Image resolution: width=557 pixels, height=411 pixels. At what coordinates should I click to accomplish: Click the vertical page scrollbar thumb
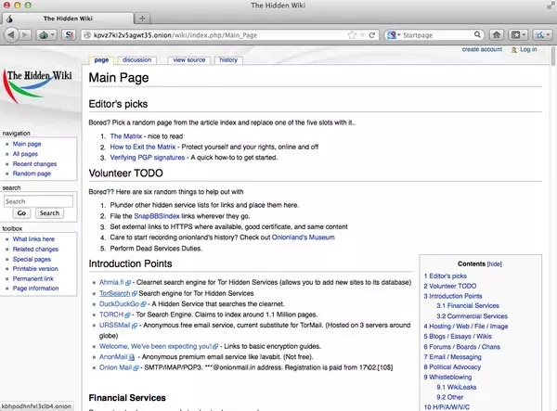point(552,57)
